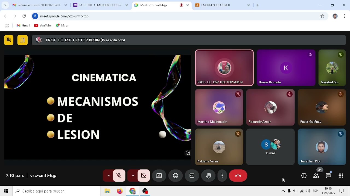Open a new browser tab
This screenshot has width=350, height=196.
click(x=258, y=5)
